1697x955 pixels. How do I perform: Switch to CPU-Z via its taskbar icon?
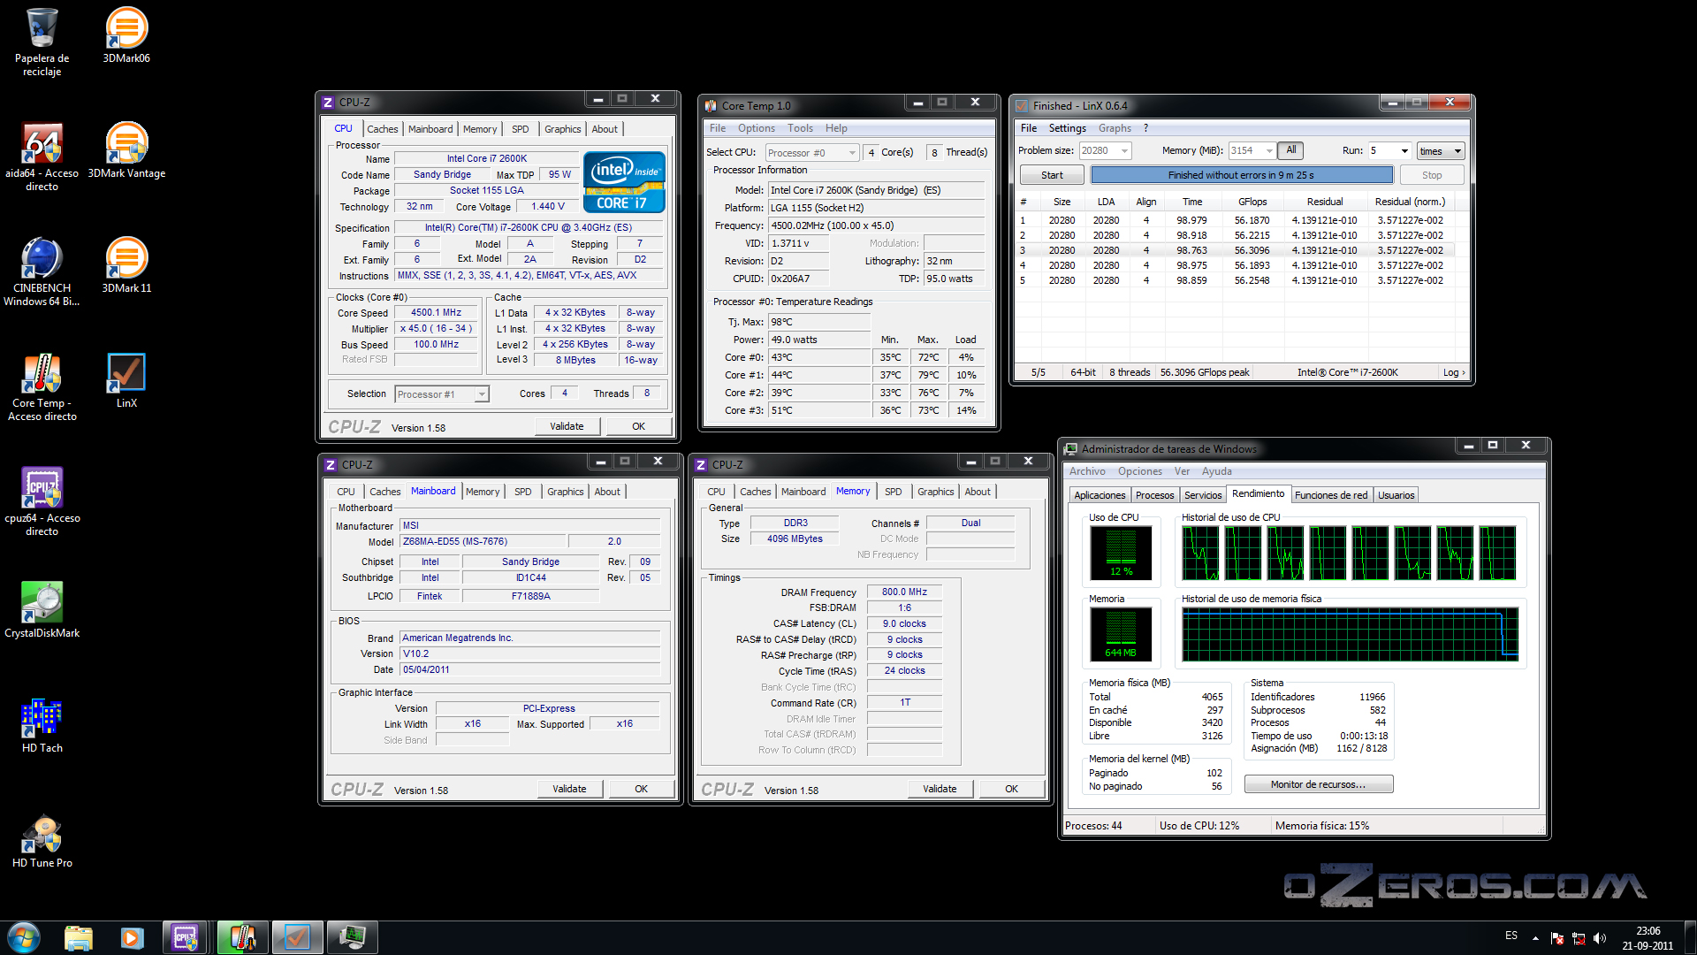pyautogui.click(x=185, y=937)
